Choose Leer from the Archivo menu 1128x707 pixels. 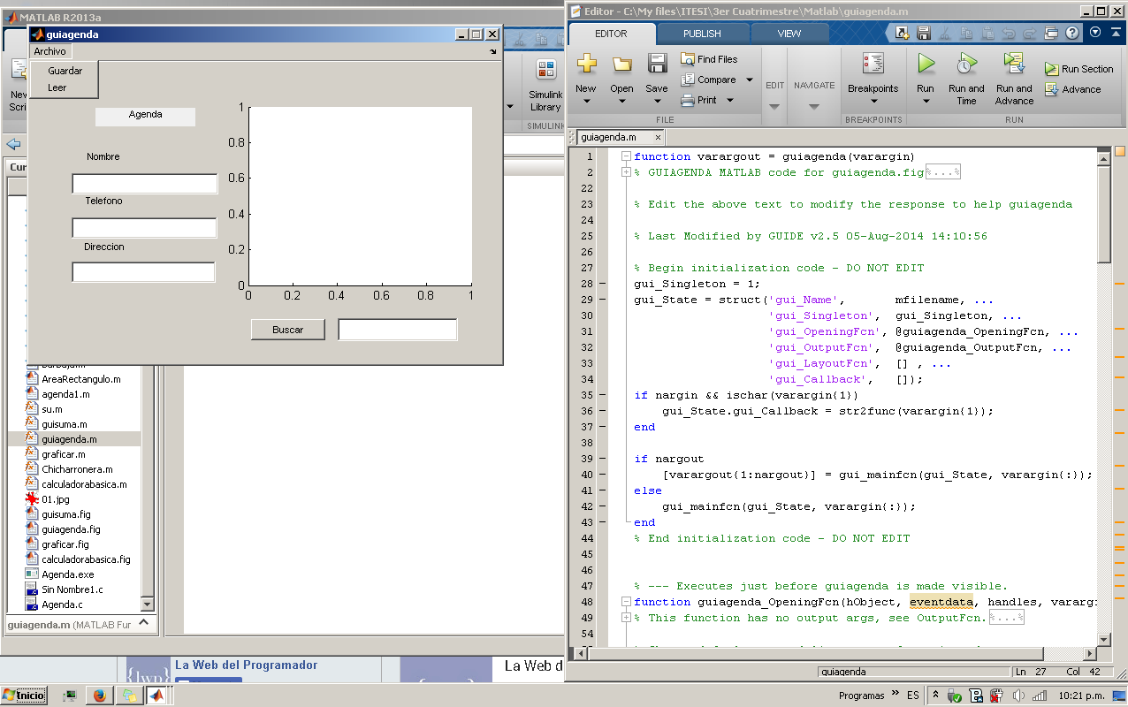(57, 87)
